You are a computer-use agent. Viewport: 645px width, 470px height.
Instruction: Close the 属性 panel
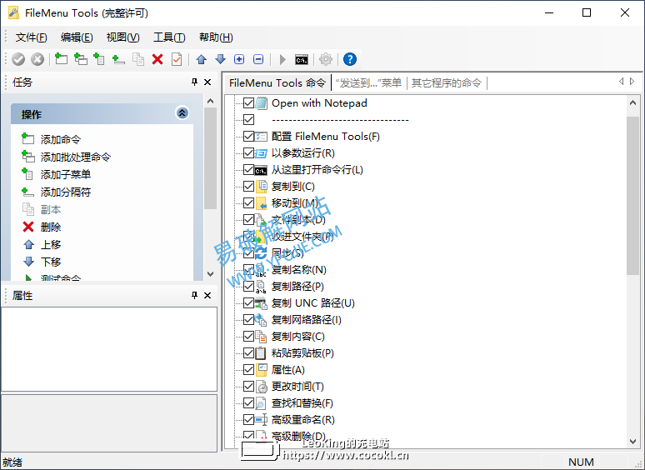click(x=207, y=295)
